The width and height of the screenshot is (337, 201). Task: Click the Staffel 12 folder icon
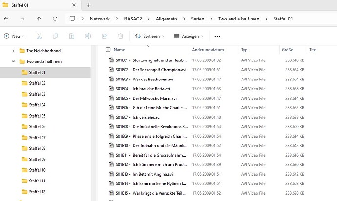pyautogui.click(x=25, y=192)
